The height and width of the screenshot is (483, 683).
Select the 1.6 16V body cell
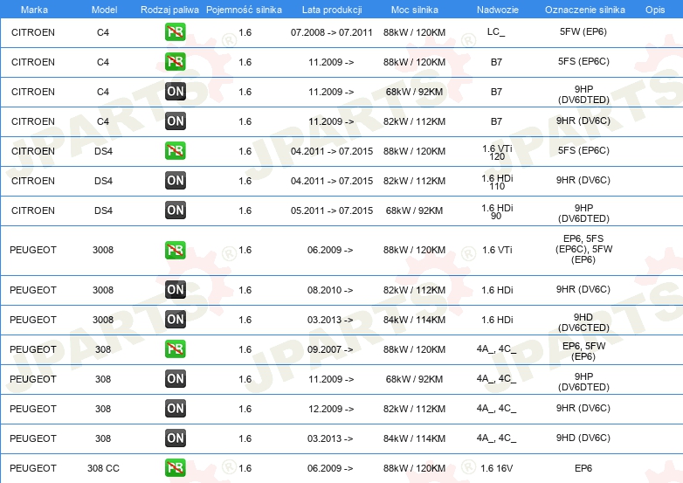[x=497, y=468]
